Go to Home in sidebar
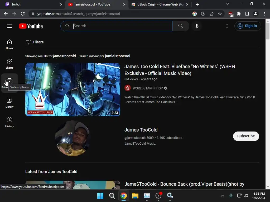This screenshot has width=270, height=202. (9, 44)
